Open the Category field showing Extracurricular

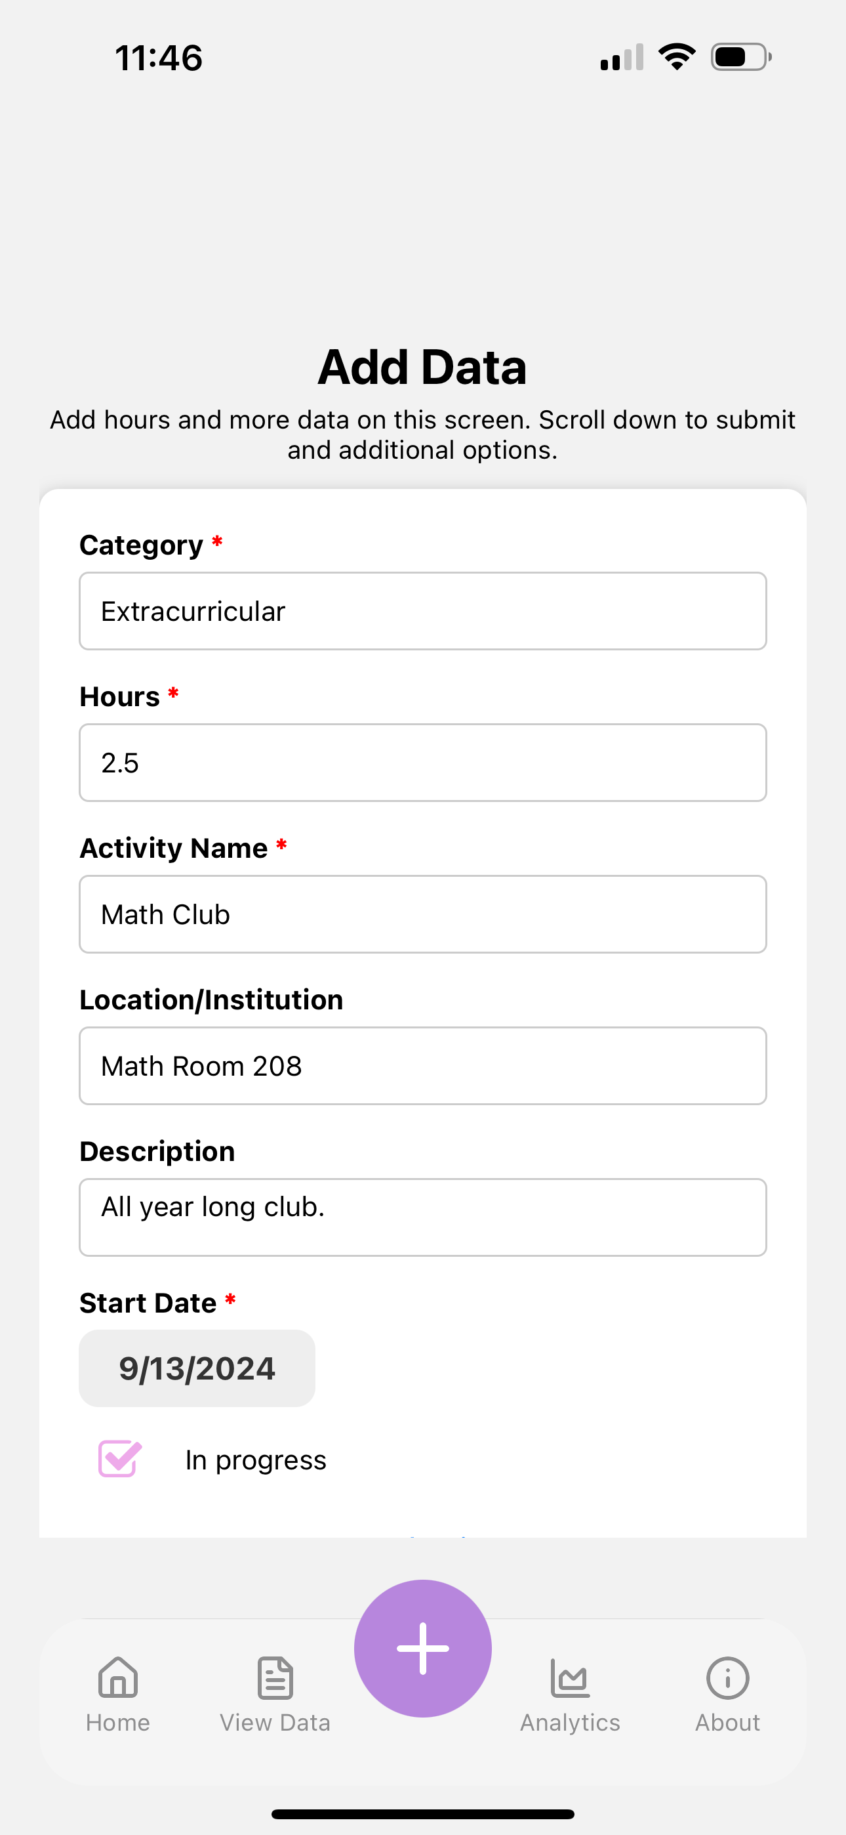point(423,611)
